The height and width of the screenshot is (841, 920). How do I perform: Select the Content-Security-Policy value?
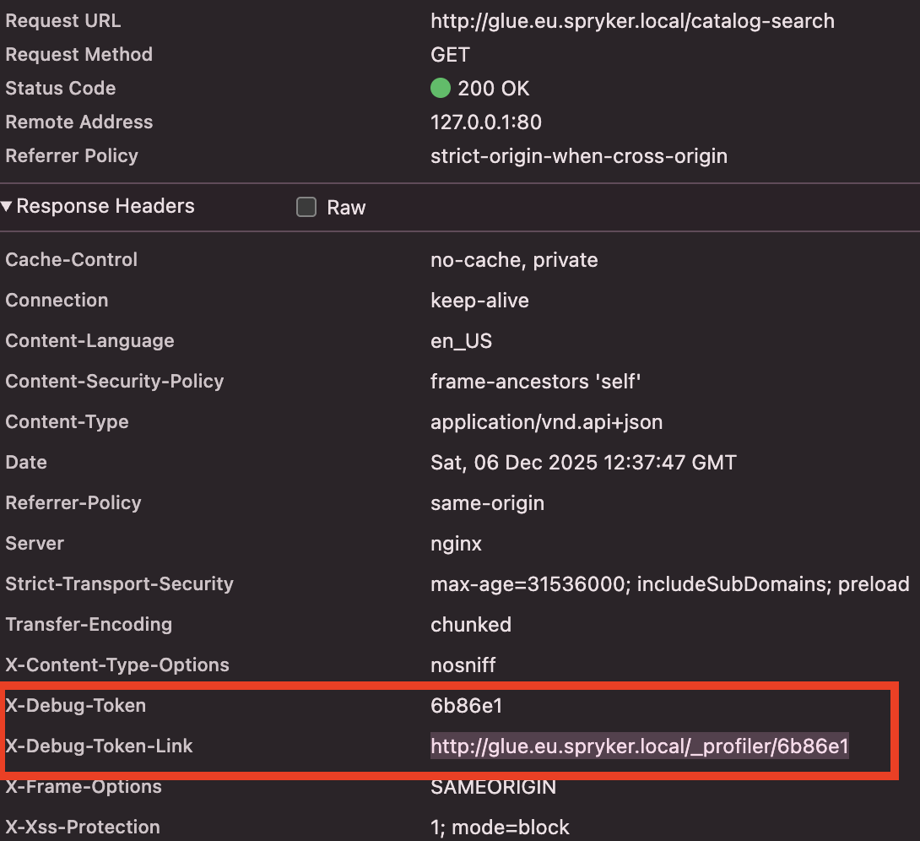pos(536,382)
